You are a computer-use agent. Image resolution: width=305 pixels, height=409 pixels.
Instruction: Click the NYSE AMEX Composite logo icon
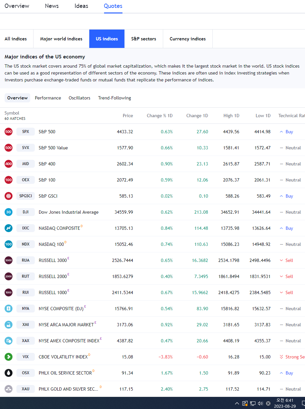click(x=9, y=341)
